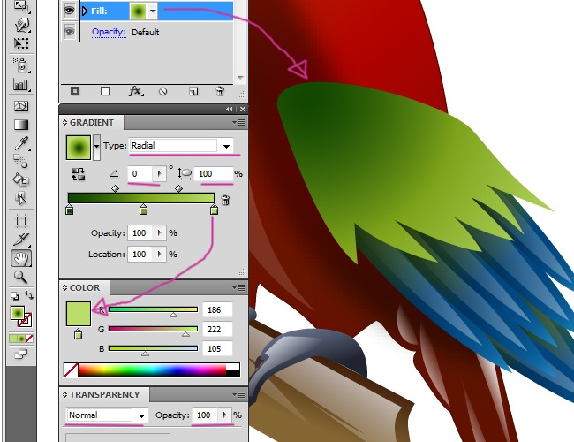Set color to None in spectrum bar
Viewport: 574px width, 442px height.
[x=72, y=370]
